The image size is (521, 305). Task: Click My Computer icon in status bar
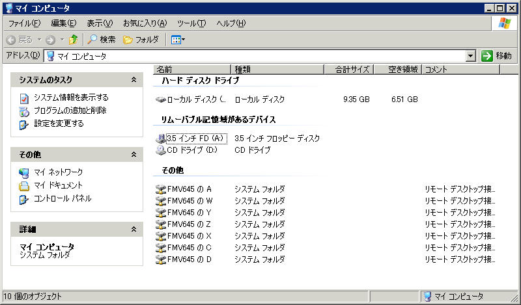pyautogui.click(x=428, y=297)
